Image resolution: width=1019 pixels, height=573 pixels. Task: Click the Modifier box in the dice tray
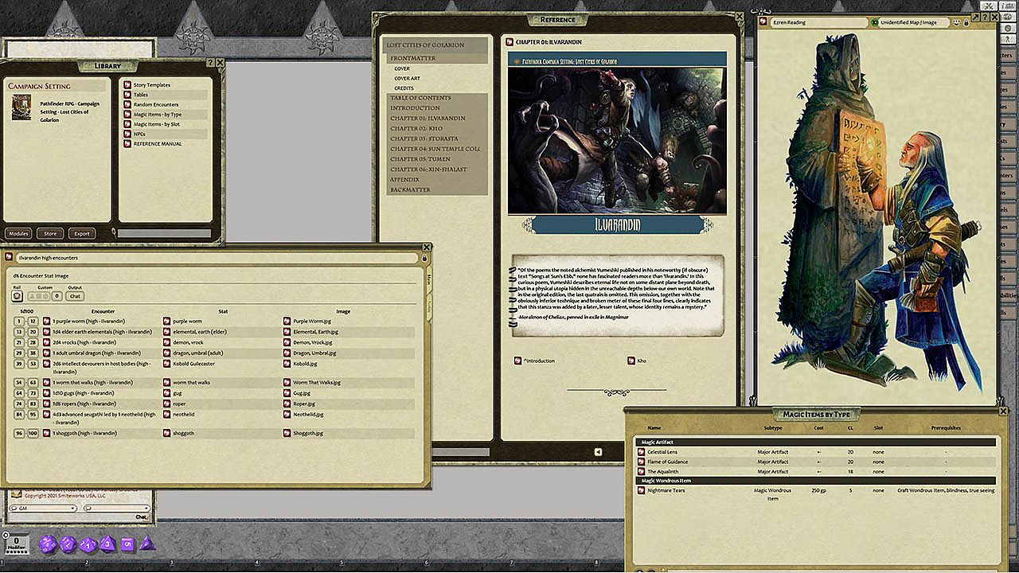pyautogui.click(x=18, y=544)
